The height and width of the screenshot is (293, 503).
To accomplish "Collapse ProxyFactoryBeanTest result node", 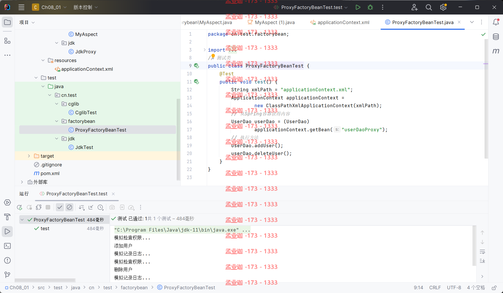I will pos(22,220).
